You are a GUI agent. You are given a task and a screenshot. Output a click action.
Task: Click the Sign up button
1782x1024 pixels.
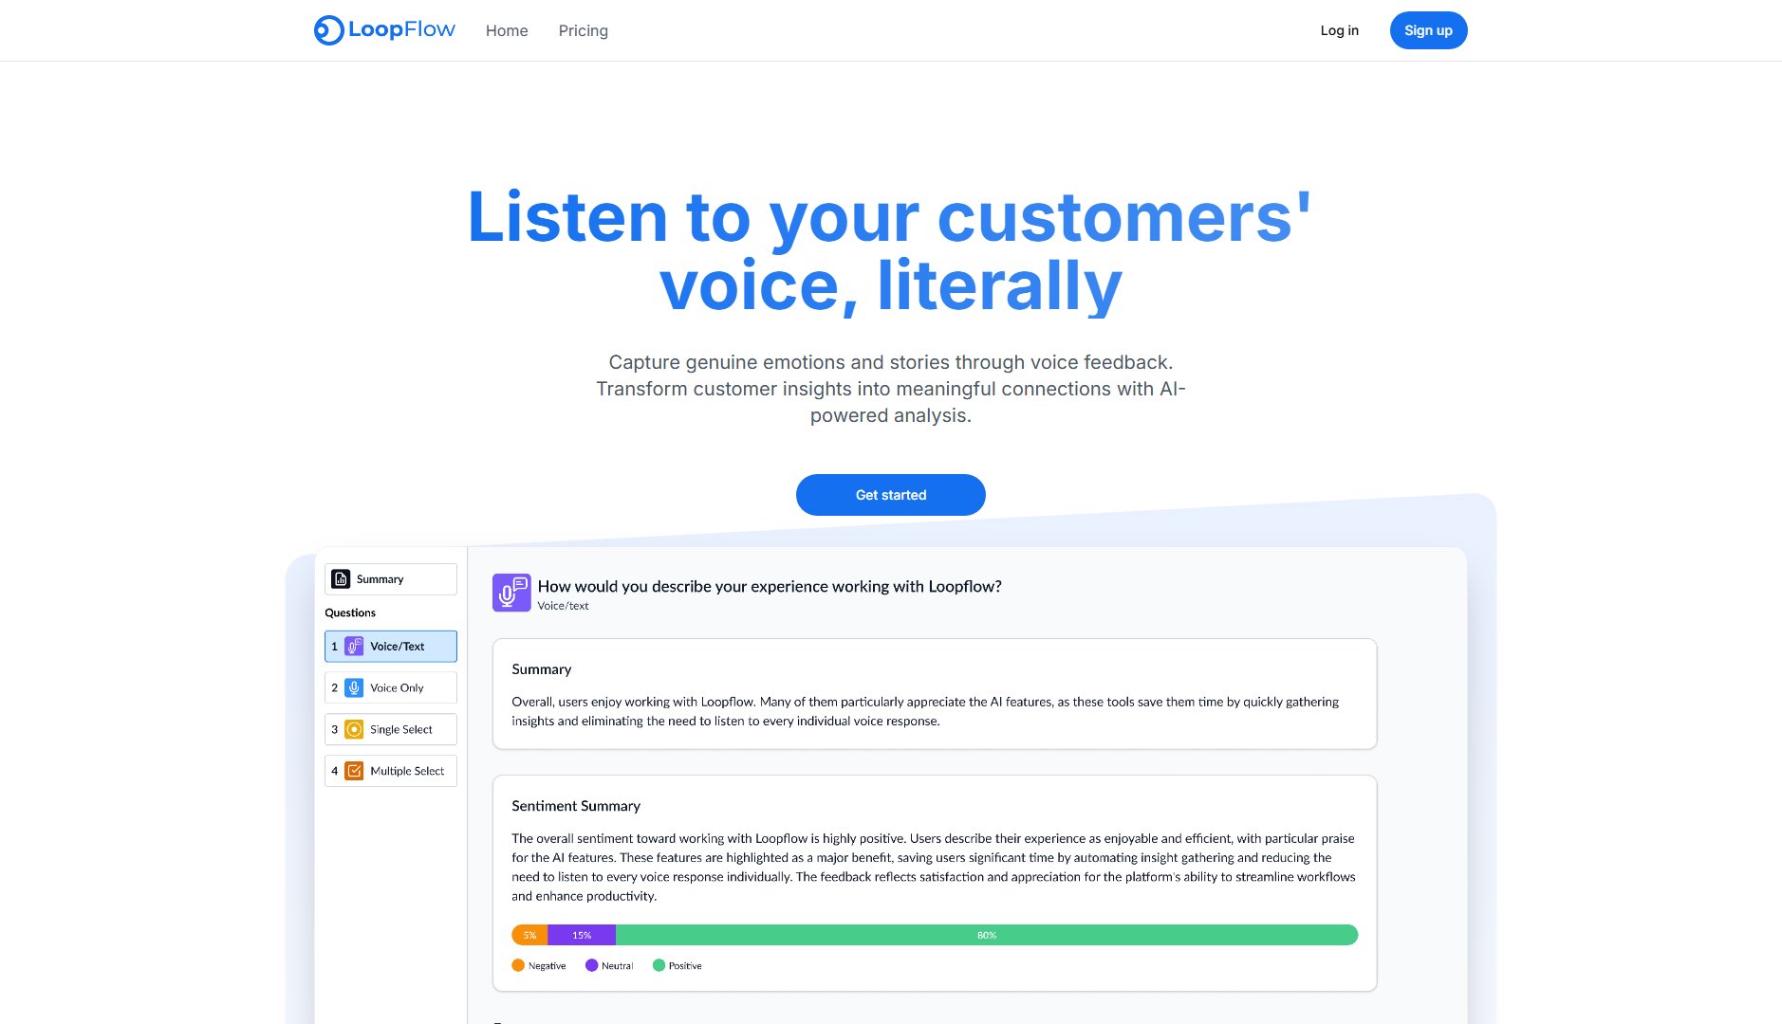(1427, 29)
